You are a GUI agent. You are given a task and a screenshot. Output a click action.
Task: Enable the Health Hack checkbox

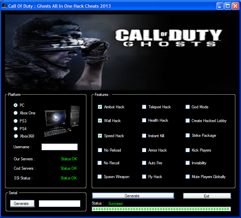(x=144, y=120)
